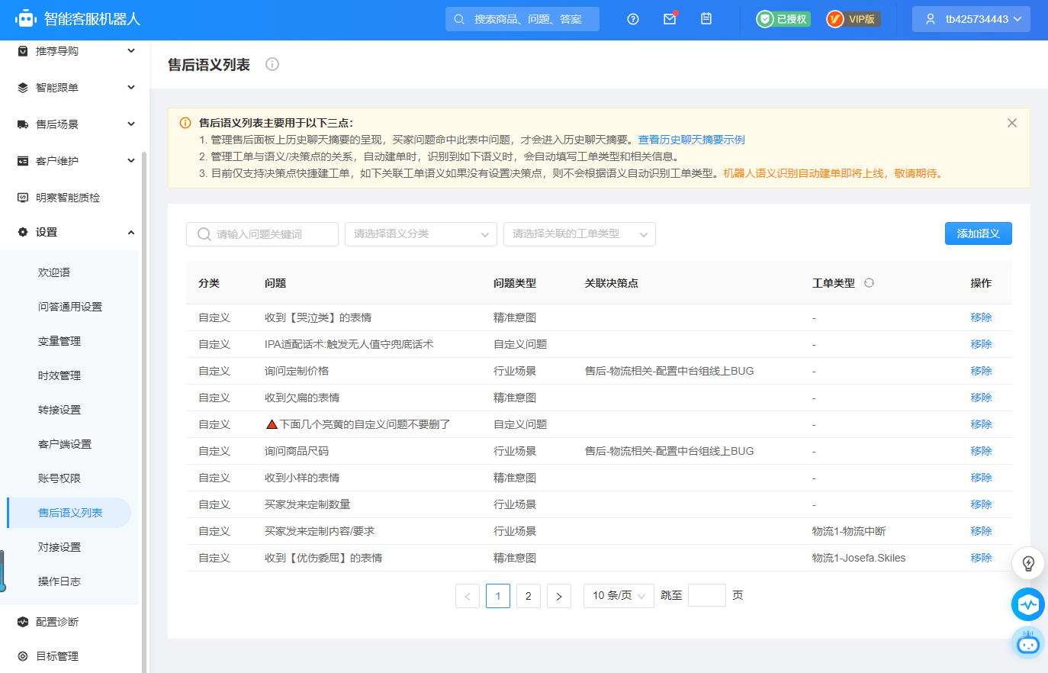This screenshot has width=1048, height=673.
Task: Open 对接设置 page
Action: pyautogui.click(x=59, y=547)
